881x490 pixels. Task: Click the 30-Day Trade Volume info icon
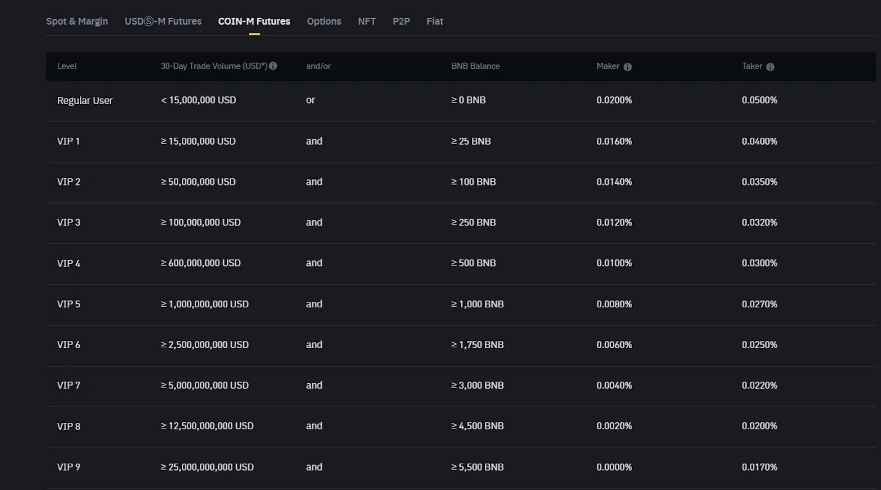[273, 66]
